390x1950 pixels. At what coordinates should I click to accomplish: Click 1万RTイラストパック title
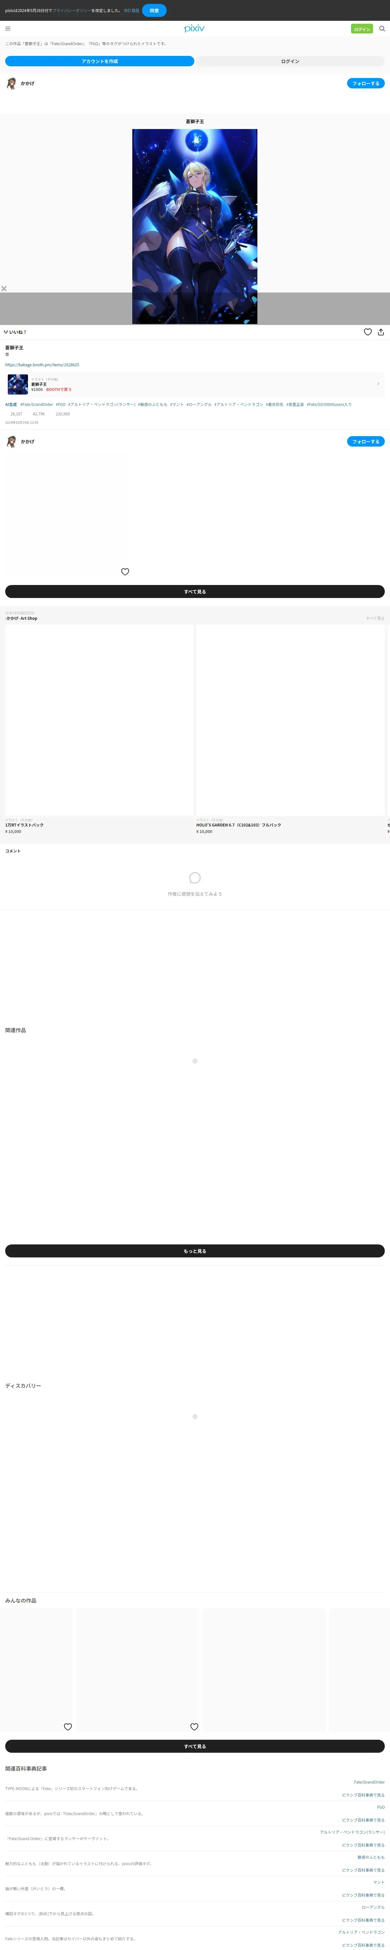click(24, 825)
